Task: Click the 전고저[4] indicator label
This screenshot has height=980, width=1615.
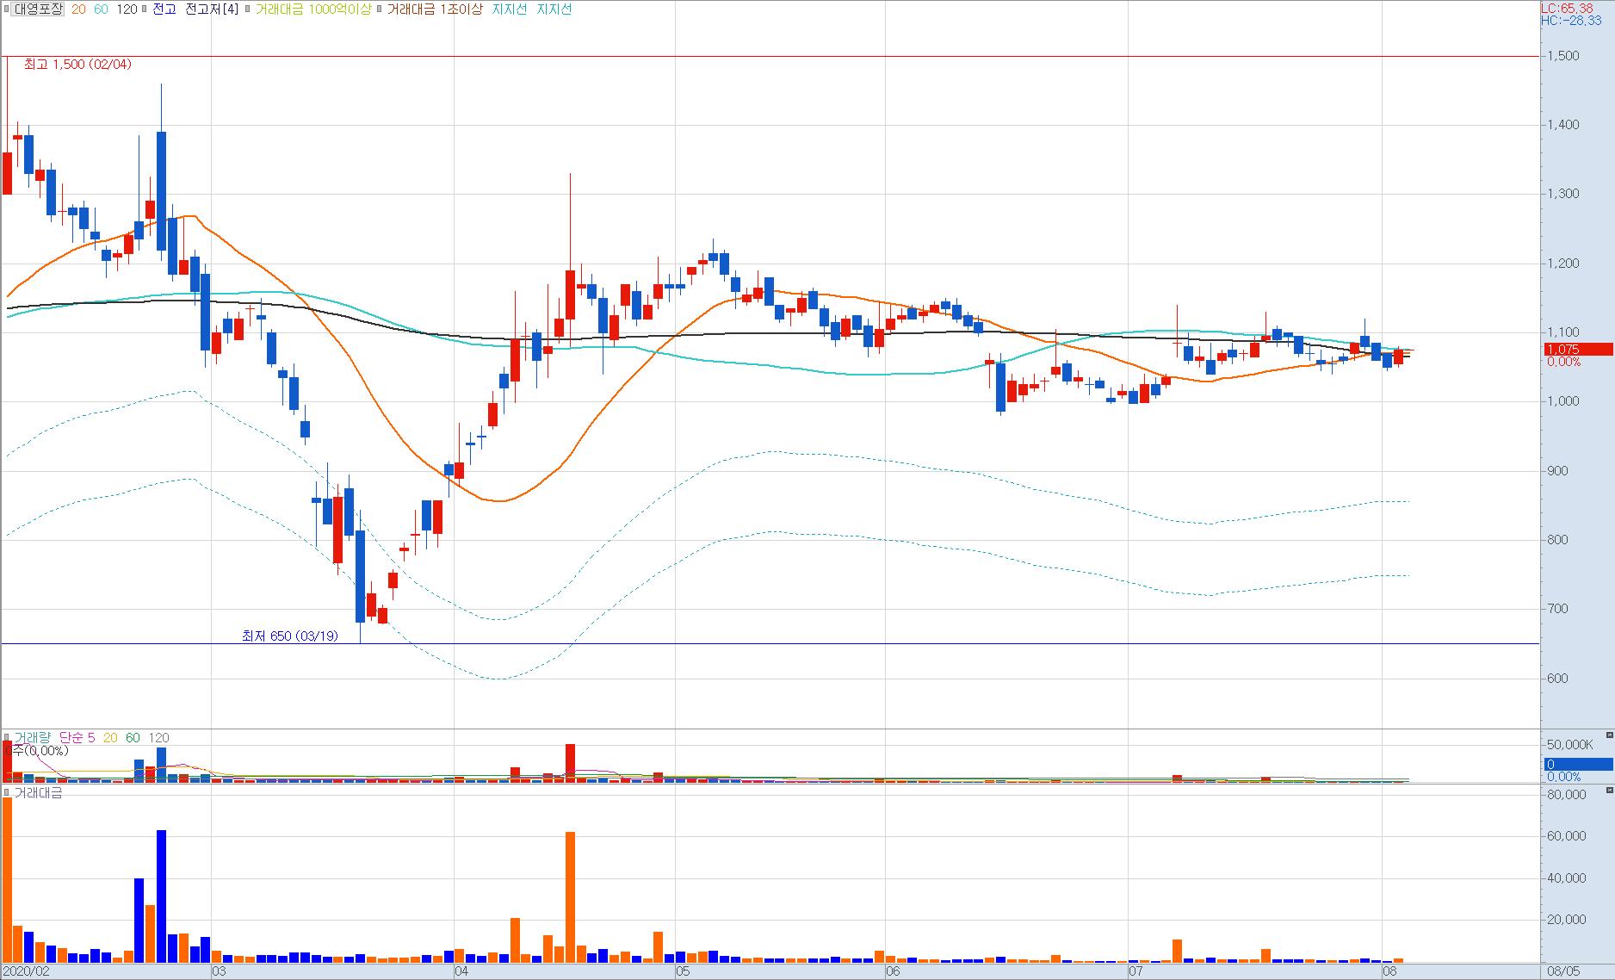Action: [x=213, y=9]
